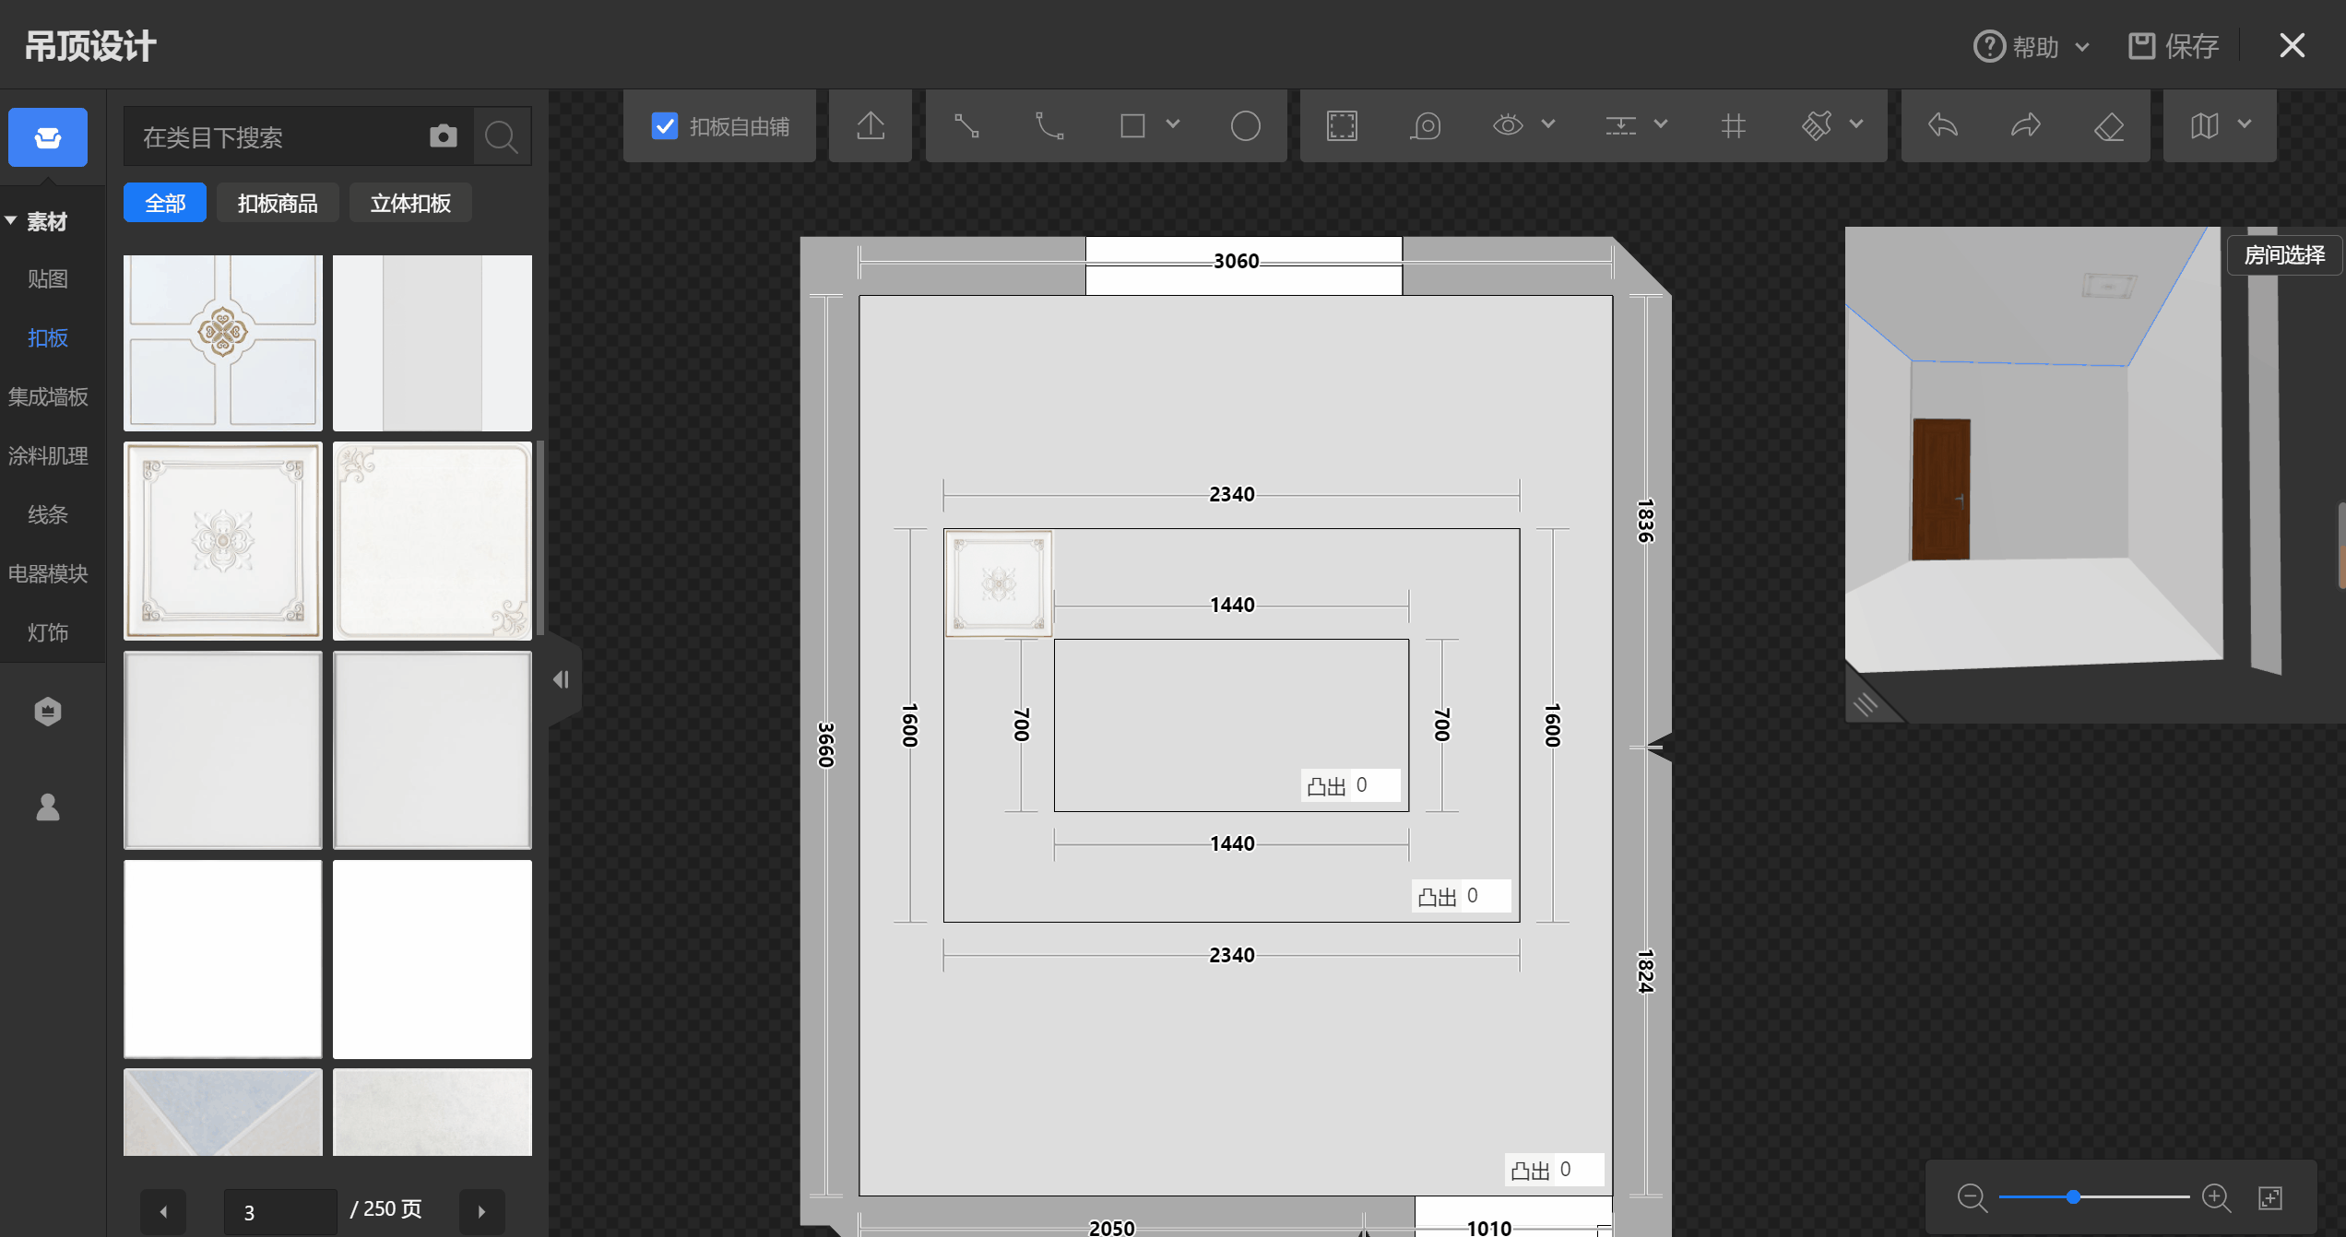Click the 房间选择 button
Screen dimensions: 2346x1237
[x=2284, y=255]
